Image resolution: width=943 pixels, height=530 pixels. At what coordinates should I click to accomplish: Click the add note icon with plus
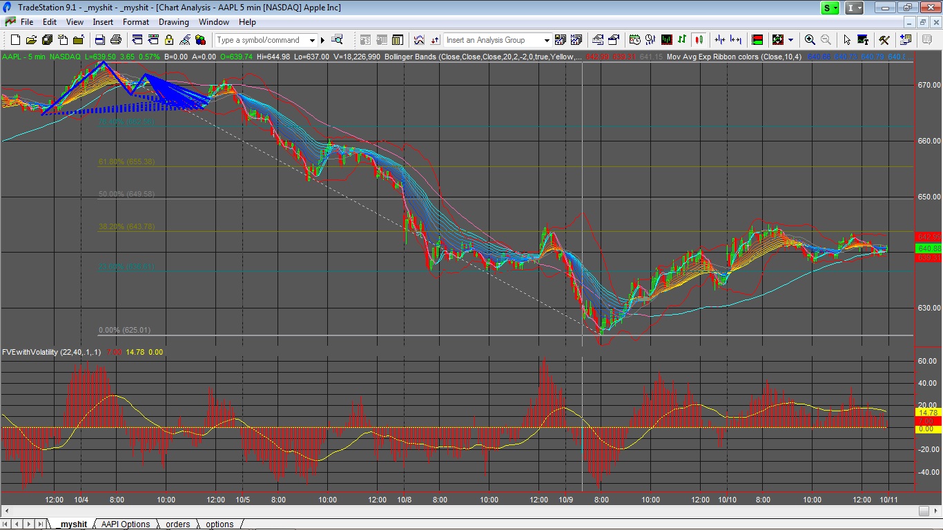pyautogui.click(x=905, y=40)
